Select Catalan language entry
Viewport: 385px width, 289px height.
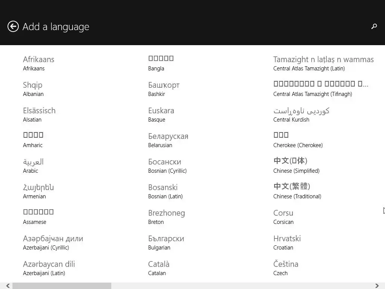159,268
